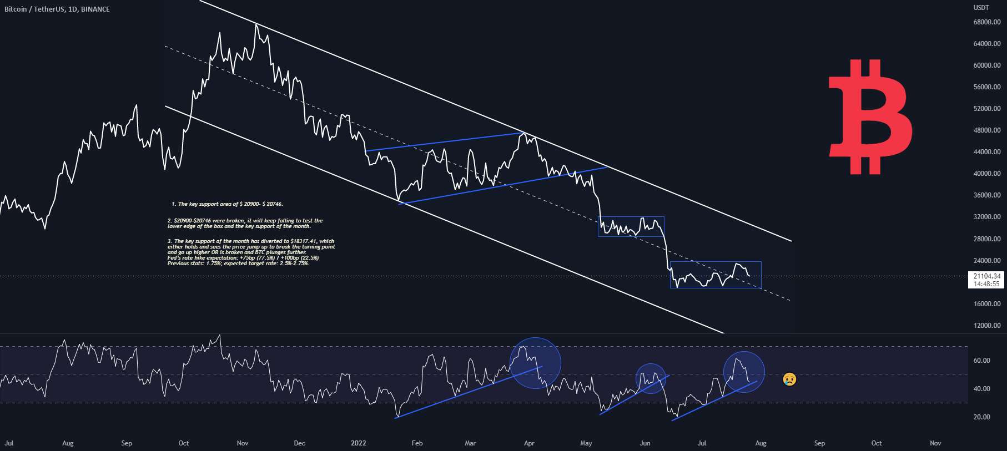Select the current price tag 21104.34
The width and height of the screenshot is (1007, 451).
click(987, 276)
